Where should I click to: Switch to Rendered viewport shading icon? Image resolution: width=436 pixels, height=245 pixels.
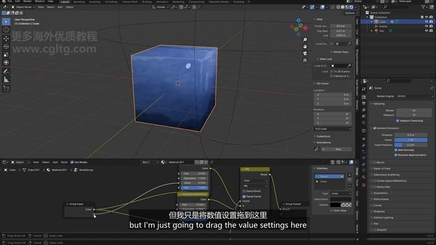point(352,7)
